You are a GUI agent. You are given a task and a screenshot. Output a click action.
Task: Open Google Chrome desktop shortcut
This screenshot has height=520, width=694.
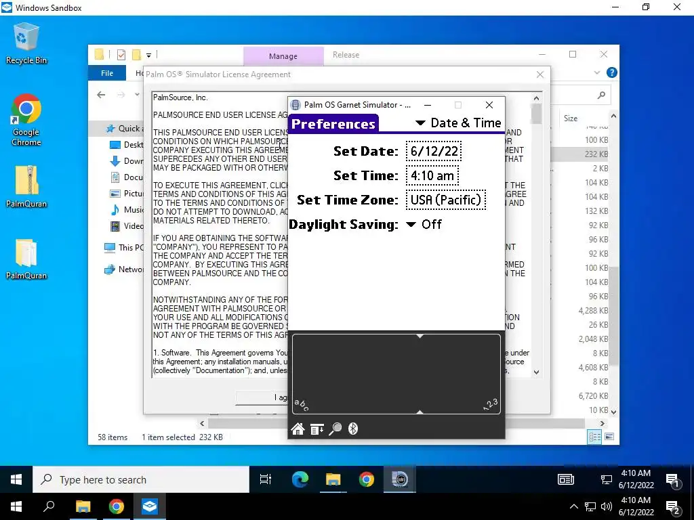[x=26, y=119]
